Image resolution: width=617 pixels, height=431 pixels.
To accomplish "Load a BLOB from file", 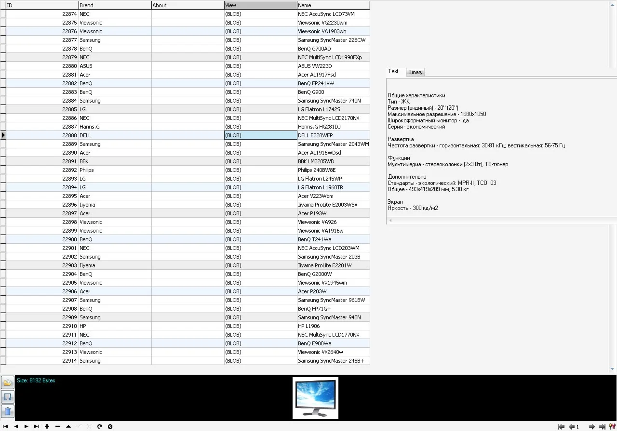I will tap(7, 382).
